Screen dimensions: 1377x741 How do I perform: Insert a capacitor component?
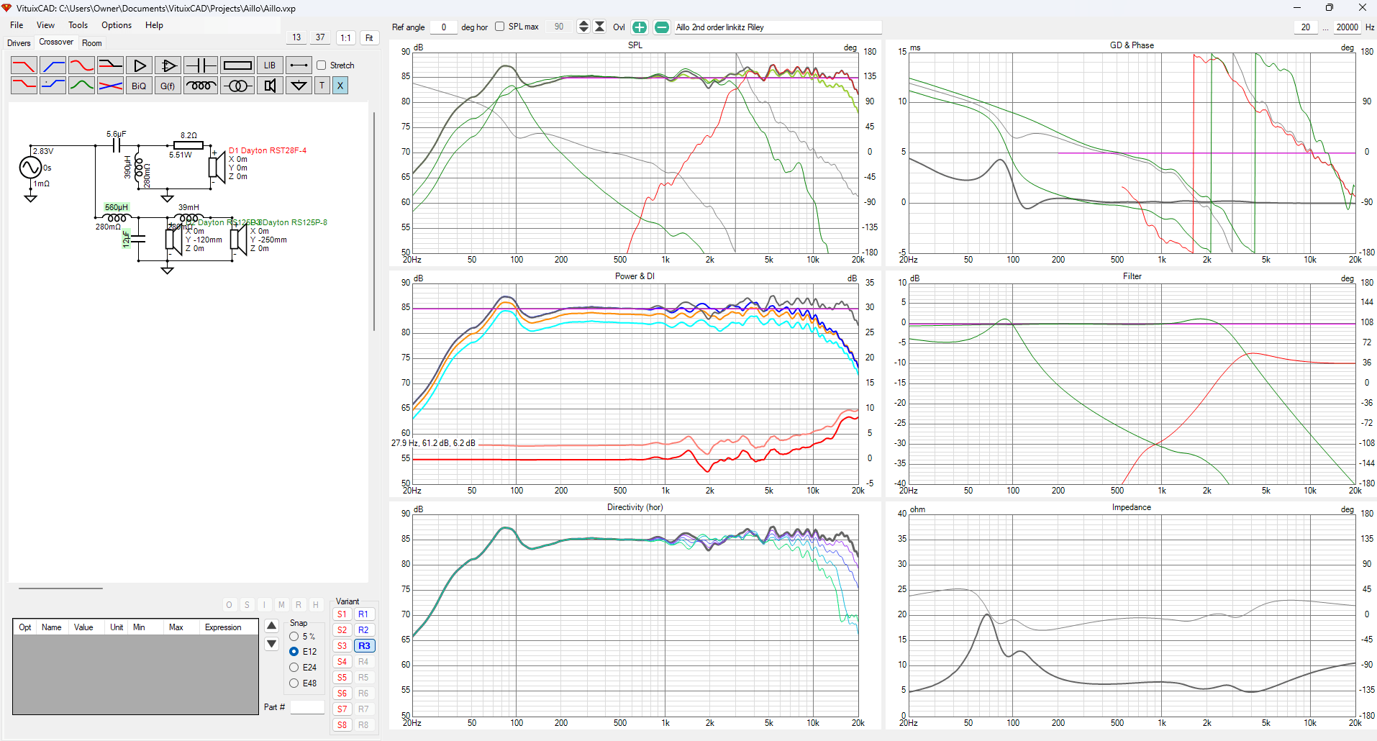click(201, 65)
